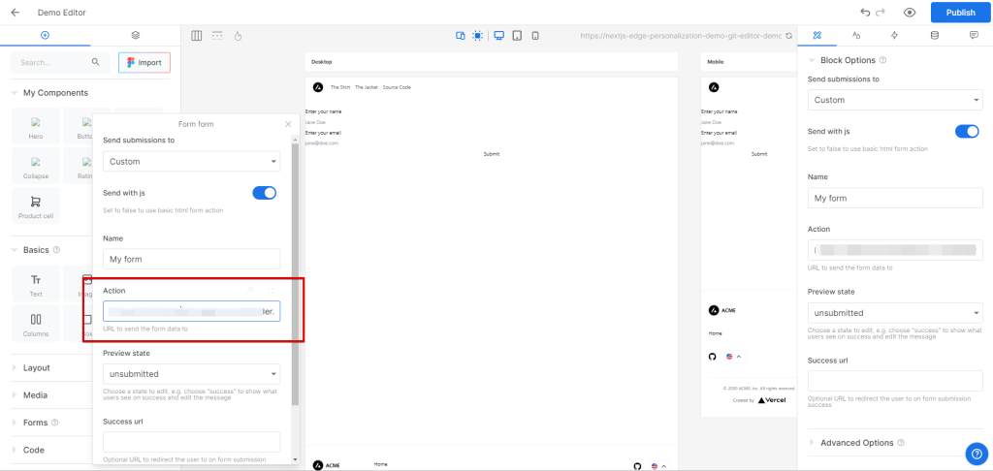
Task: Open the Layers tab in left panel
Action: click(x=135, y=35)
